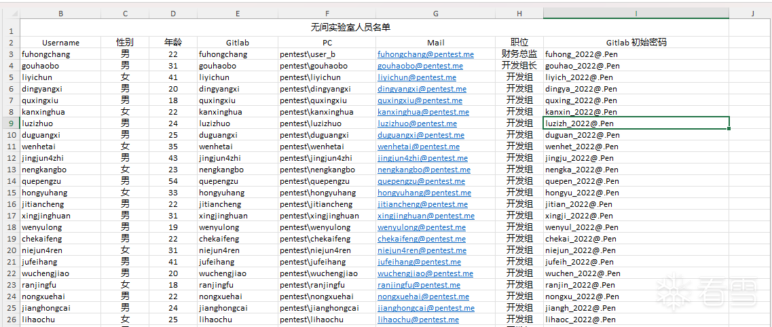The height and width of the screenshot is (327, 772).
Task: Select the Gitlab header cell in column E
Action: point(238,43)
